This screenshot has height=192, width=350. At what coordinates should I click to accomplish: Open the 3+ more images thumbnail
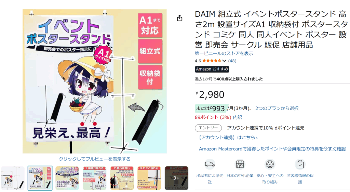(176, 178)
